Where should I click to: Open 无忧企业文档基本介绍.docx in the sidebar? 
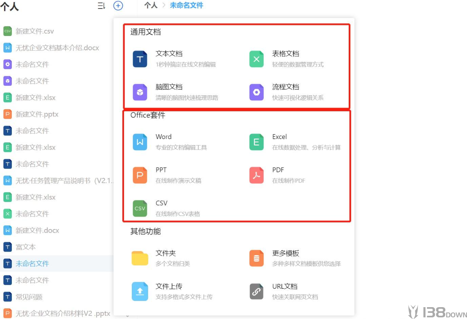point(57,48)
